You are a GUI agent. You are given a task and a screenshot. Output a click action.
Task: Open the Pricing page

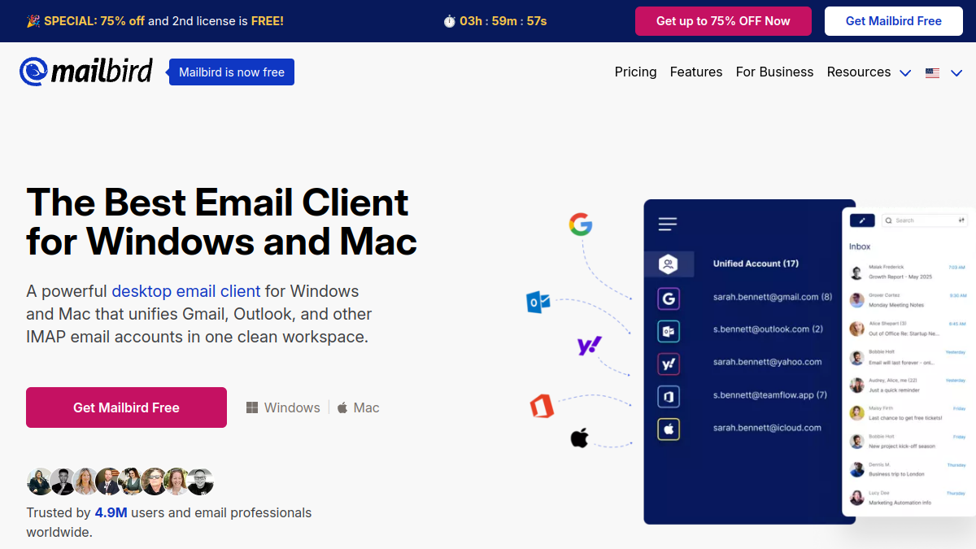[635, 72]
